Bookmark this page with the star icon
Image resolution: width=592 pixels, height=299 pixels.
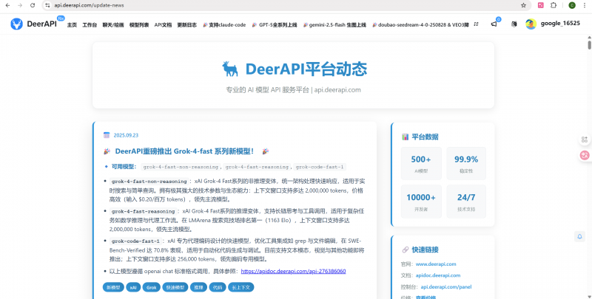[x=524, y=4]
